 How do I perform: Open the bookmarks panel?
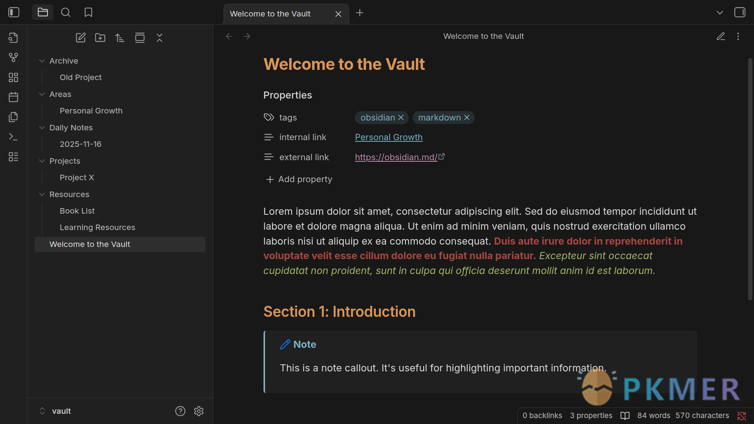coord(88,13)
